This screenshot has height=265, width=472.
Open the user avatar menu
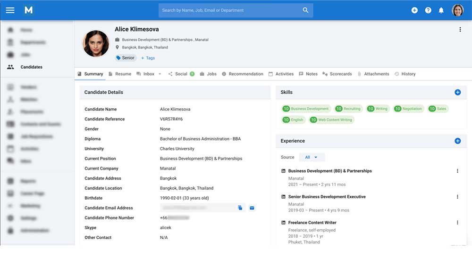(457, 10)
